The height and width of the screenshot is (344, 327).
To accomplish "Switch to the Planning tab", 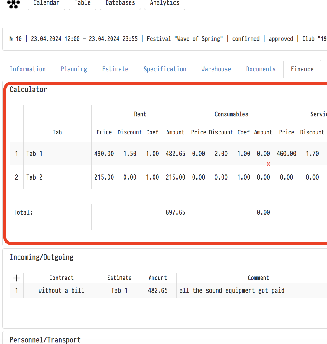I will click(74, 69).
